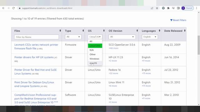Sort table by Files column arrows
200x112 pixels.
pyautogui.click(x=60, y=30)
